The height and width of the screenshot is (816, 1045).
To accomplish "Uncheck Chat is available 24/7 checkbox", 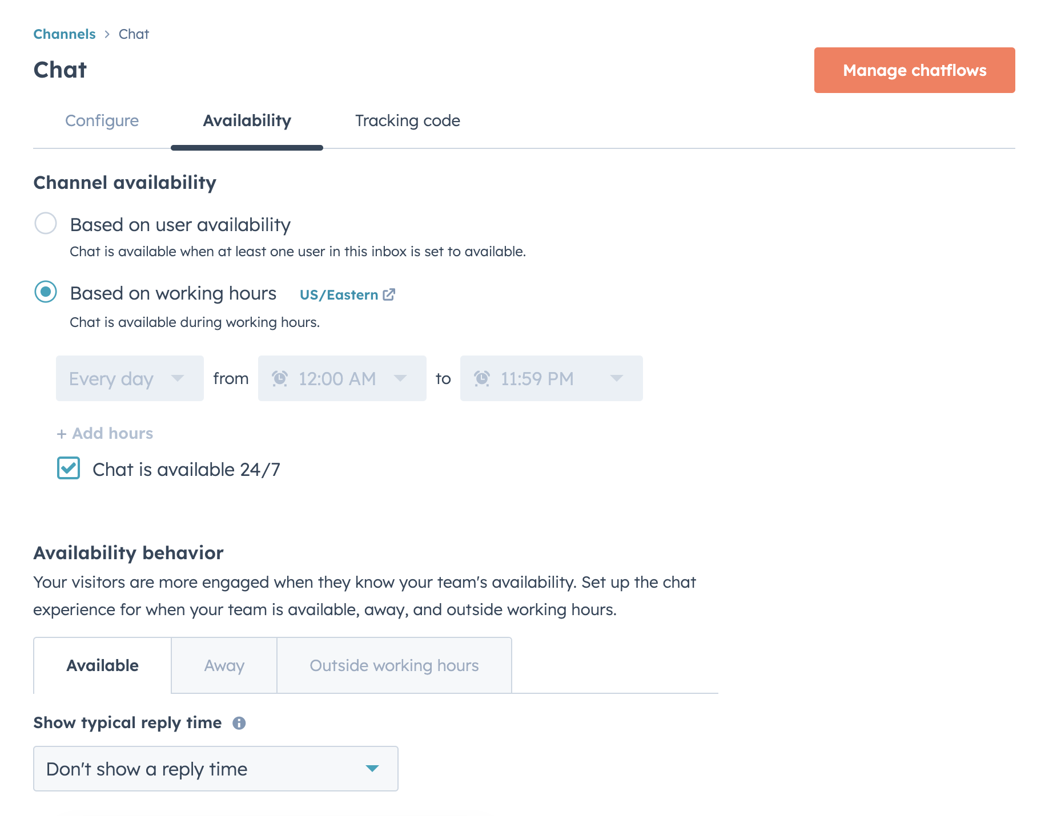I will point(69,468).
